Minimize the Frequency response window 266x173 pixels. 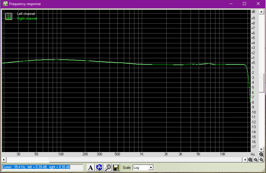click(231, 4)
